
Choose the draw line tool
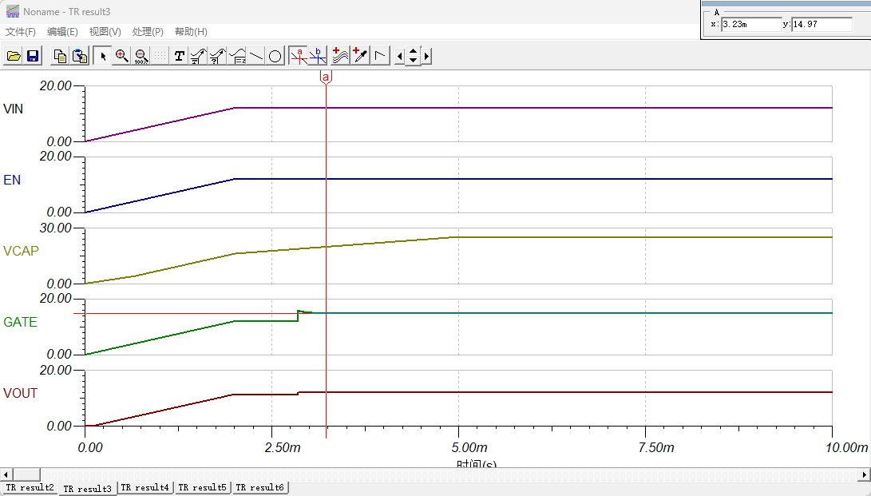click(255, 56)
